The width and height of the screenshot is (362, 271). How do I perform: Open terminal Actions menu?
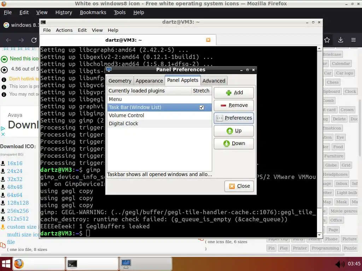tap(64, 30)
